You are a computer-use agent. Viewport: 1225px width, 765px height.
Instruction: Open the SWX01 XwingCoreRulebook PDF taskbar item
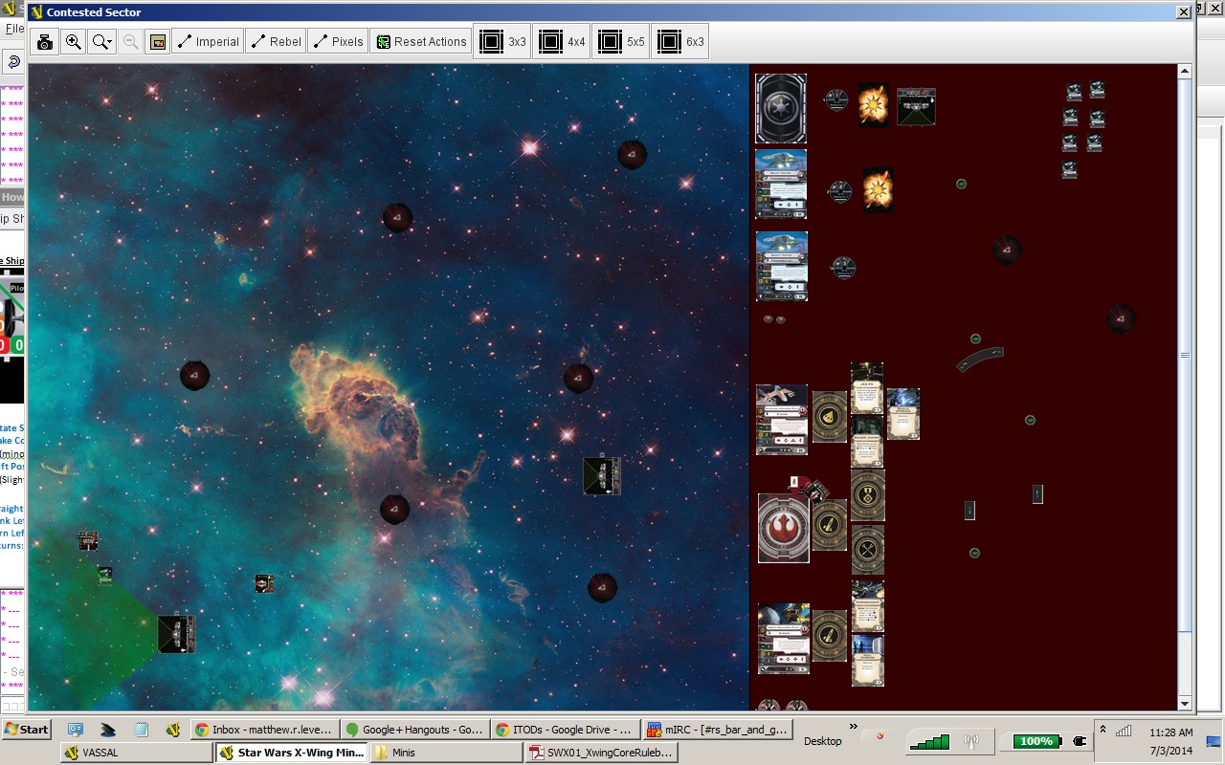pyautogui.click(x=603, y=753)
